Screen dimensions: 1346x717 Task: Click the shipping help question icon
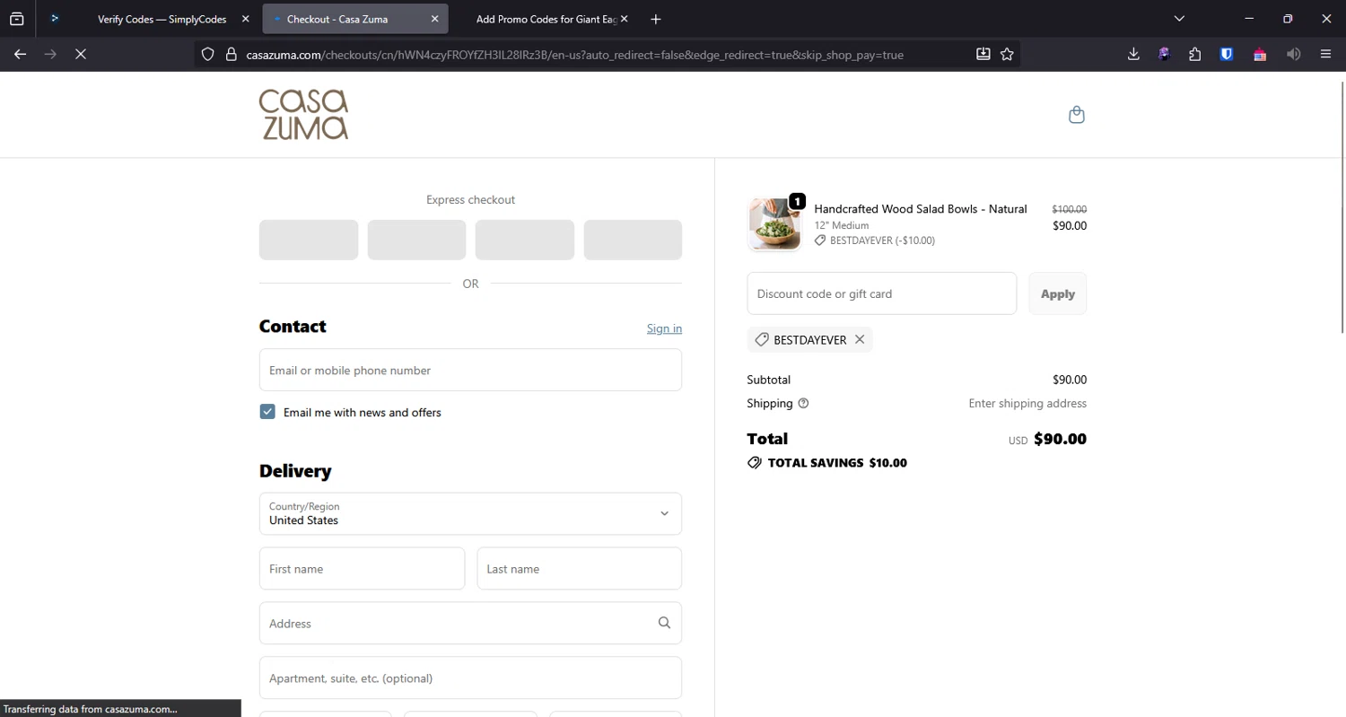pos(803,404)
